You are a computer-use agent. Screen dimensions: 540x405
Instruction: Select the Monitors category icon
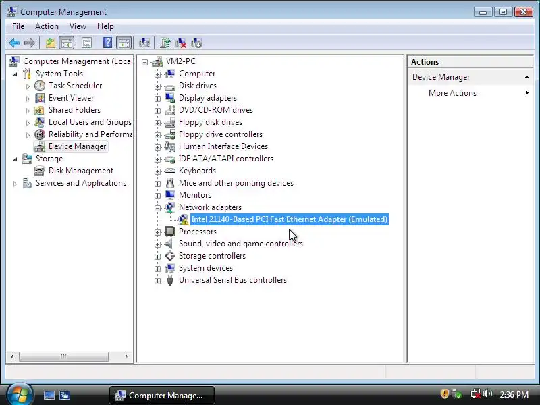pyautogui.click(x=170, y=195)
